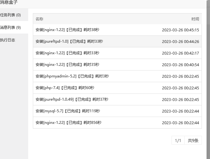Click the 时间 column header
The width and height of the screenshot is (210, 159).
[x=195, y=19]
